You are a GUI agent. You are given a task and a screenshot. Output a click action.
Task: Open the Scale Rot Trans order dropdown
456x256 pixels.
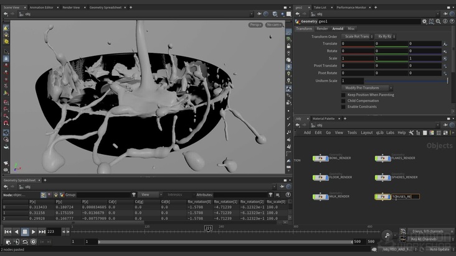[x=358, y=37]
